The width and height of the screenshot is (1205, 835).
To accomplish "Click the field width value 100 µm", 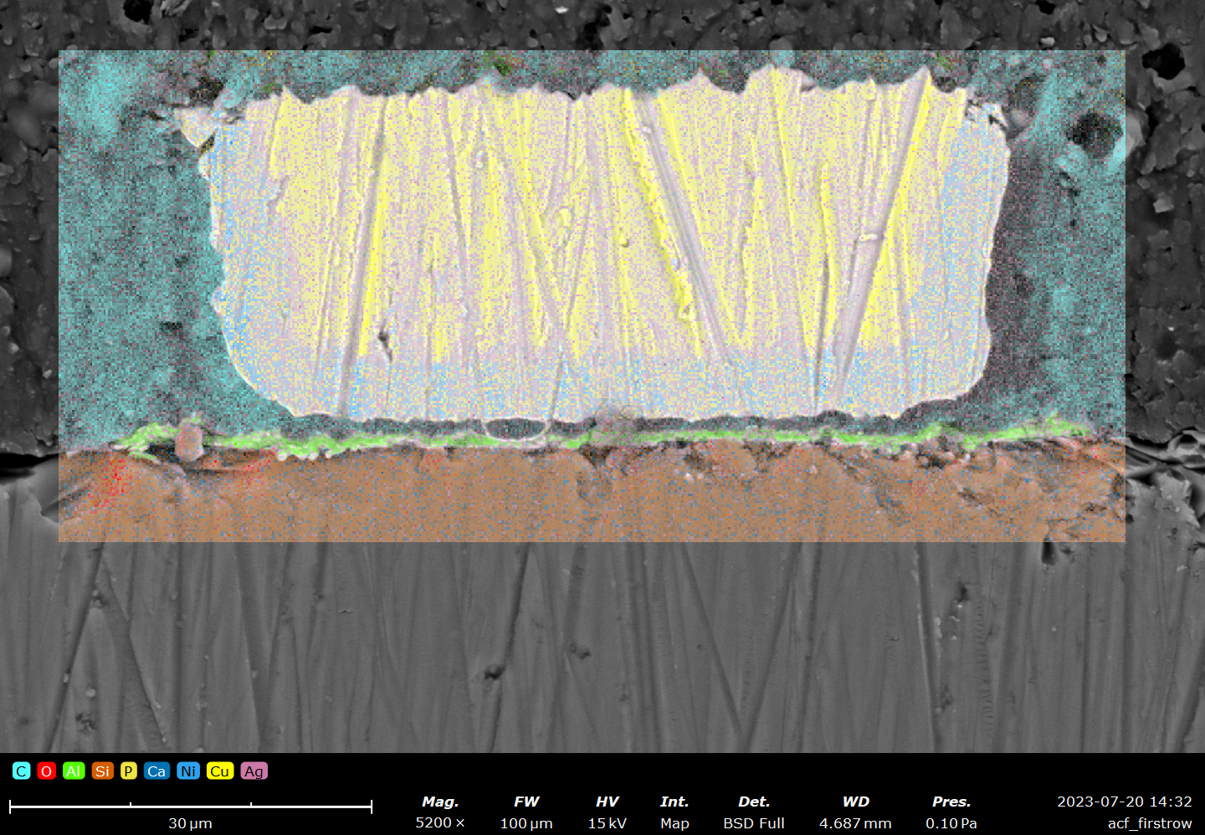I will [x=526, y=823].
